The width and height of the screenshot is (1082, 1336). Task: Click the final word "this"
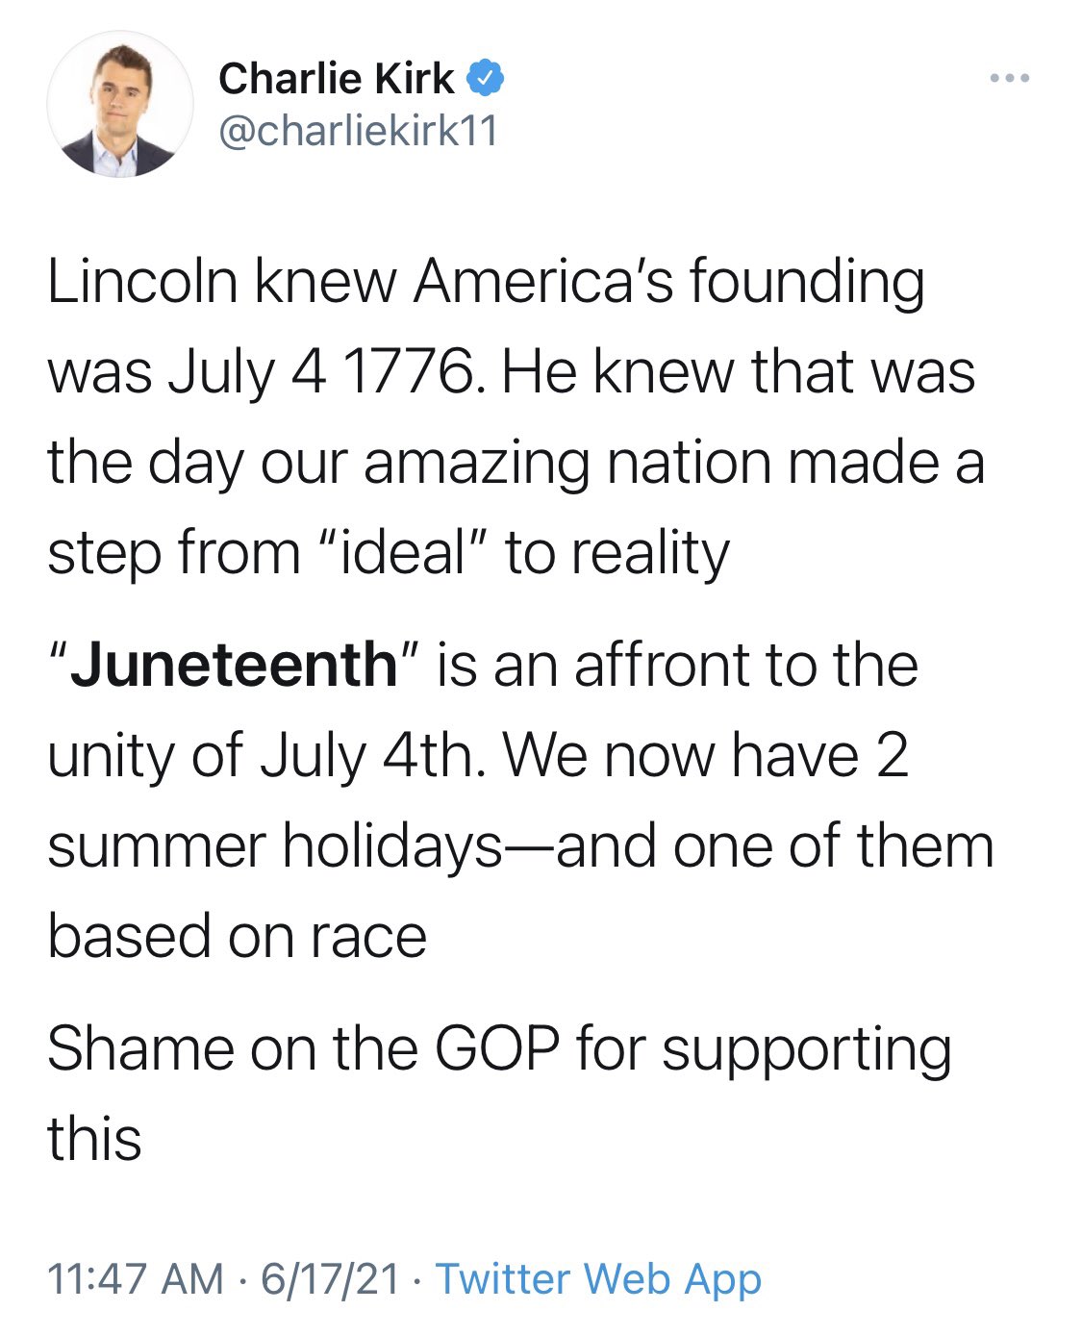[x=94, y=1139]
